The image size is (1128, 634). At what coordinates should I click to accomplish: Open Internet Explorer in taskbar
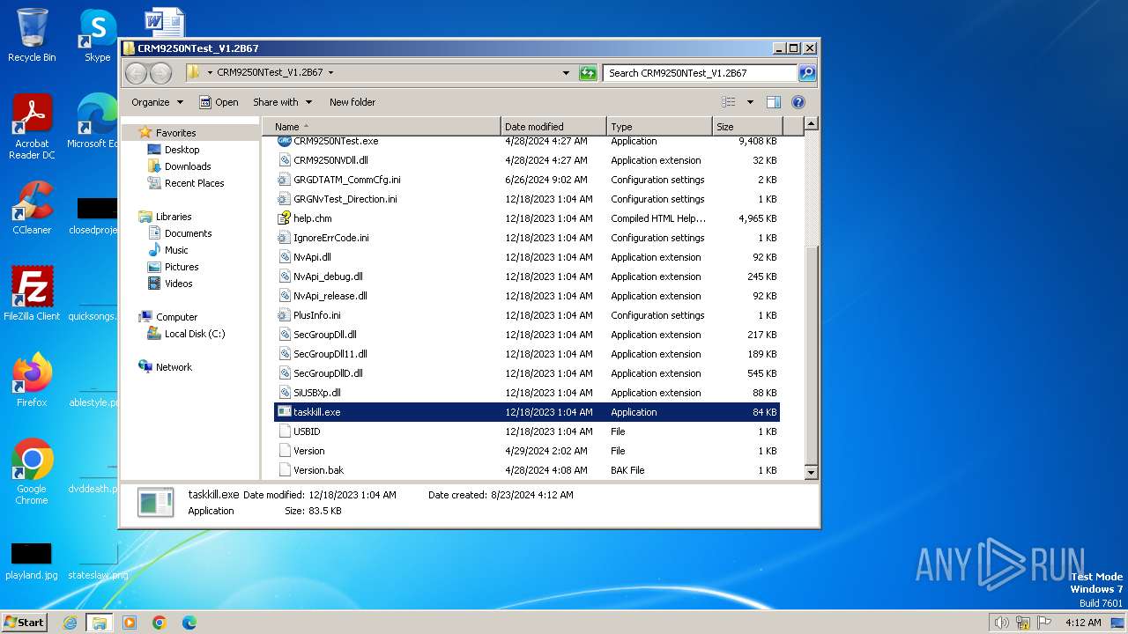(x=70, y=623)
